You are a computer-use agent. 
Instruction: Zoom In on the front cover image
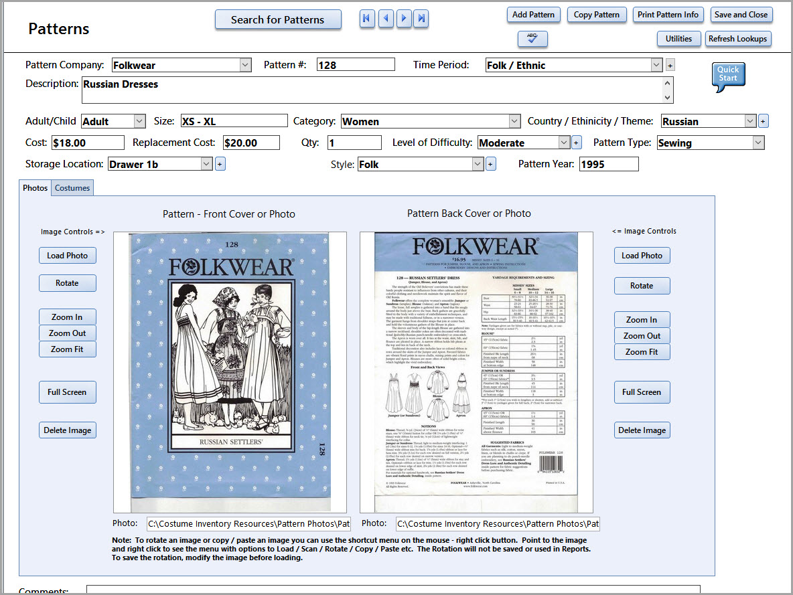67,317
